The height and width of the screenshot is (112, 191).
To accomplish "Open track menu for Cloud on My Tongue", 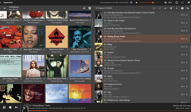I will (x=187, y=23).
